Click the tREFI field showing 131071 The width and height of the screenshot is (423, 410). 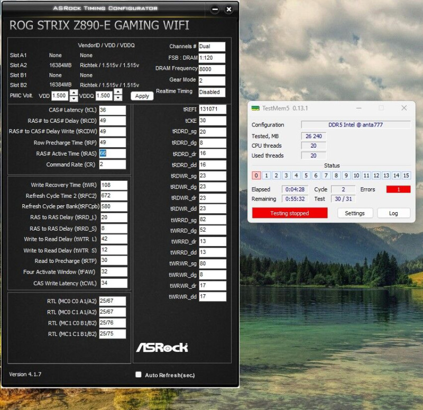pos(213,109)
